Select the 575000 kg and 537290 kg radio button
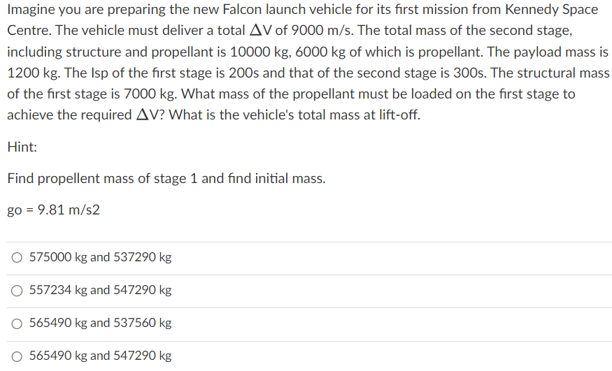Viewport: 612px width, 371px height. click(17, 258)
